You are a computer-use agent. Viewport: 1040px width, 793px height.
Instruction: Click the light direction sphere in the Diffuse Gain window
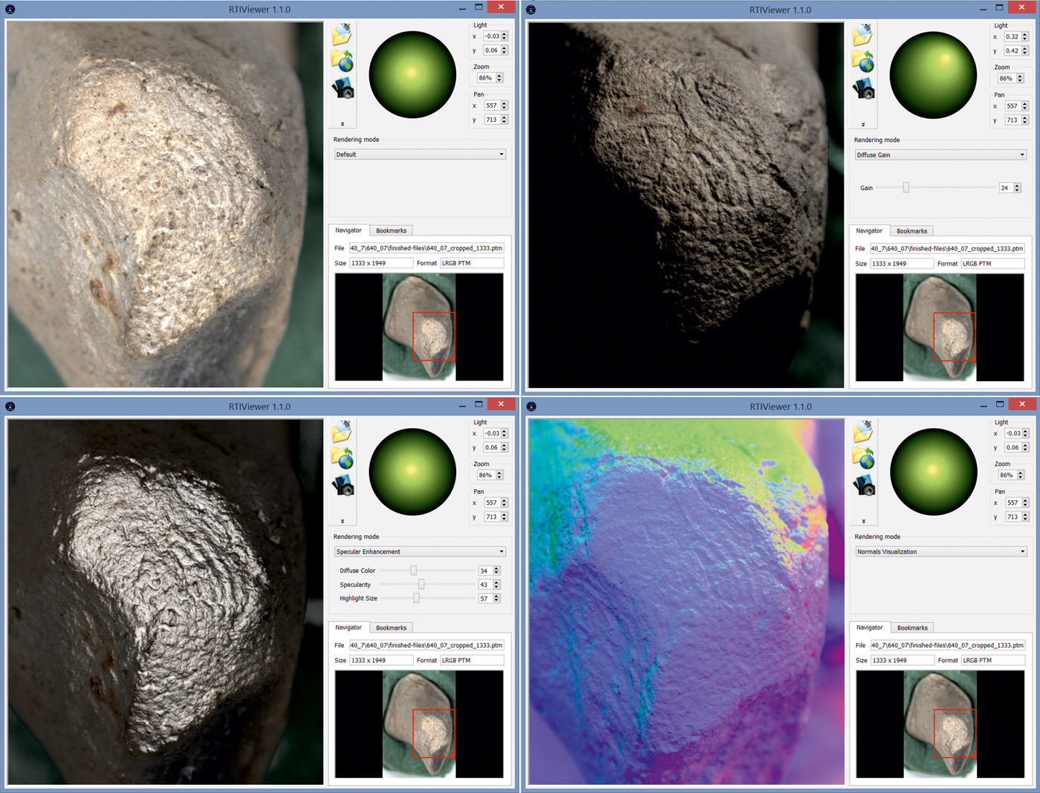tap(933, 74)
